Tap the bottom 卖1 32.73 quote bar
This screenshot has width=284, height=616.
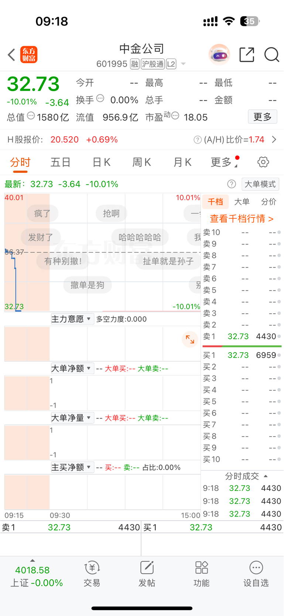(71, 527)
